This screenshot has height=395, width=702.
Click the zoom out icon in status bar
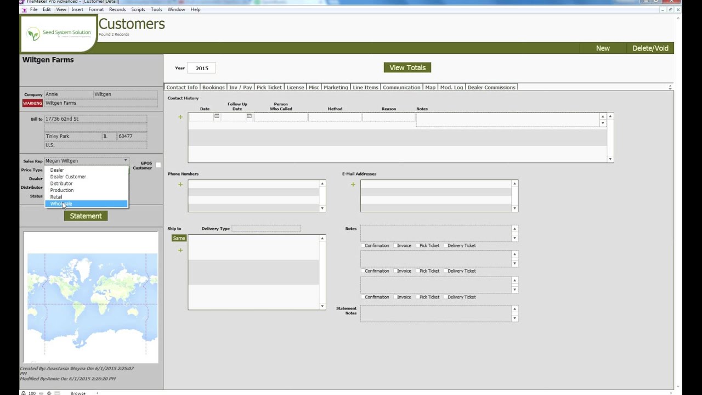tap(41, 393)
